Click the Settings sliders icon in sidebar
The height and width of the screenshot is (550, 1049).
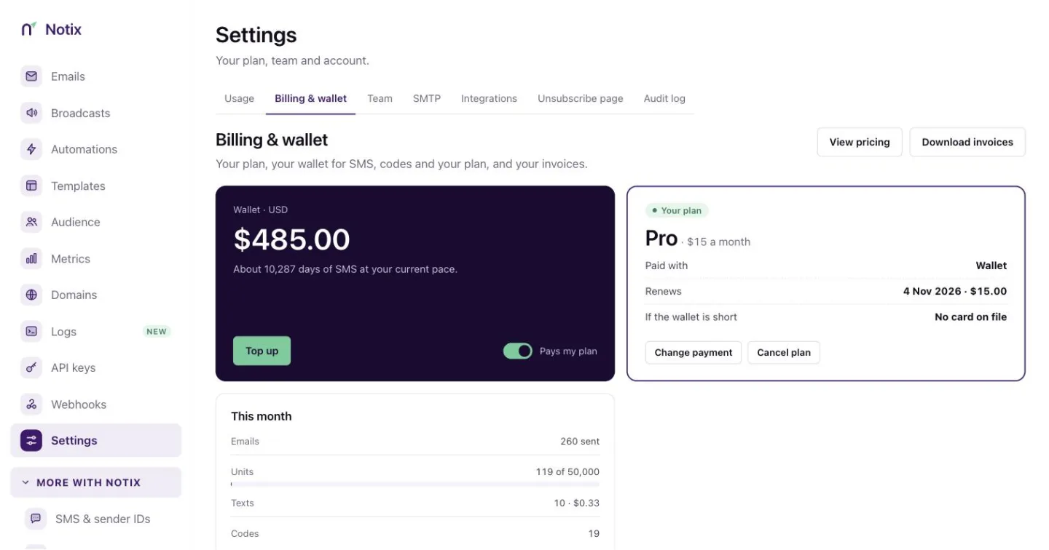[x=31, y=440]
